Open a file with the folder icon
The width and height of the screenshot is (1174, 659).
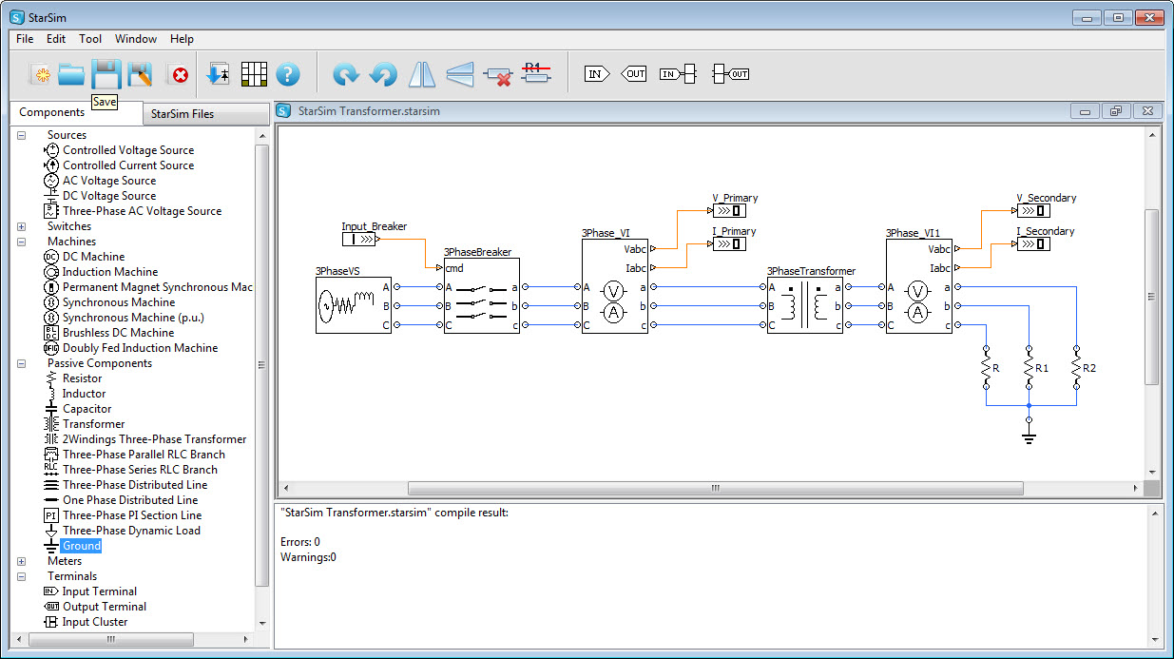click(71, 74)
